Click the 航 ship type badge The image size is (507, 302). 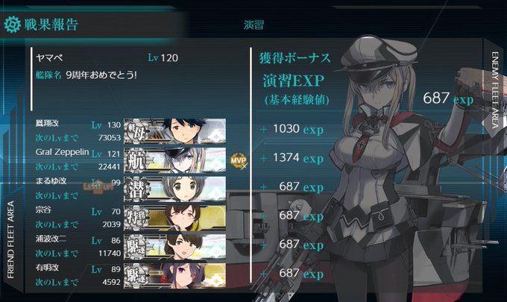point(136,160)
